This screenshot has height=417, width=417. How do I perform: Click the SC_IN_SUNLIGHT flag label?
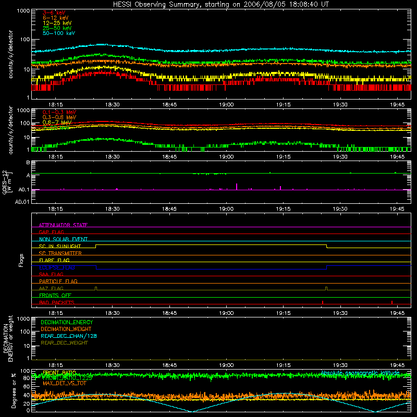pos(60,246)
